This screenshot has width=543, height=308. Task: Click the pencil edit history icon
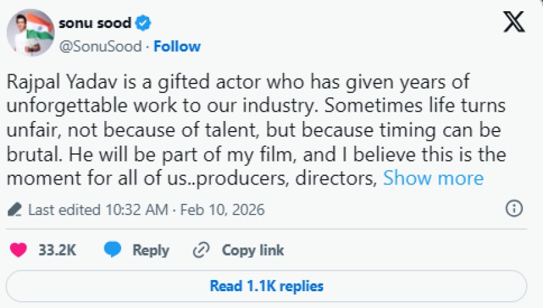(x=15, y=209)
